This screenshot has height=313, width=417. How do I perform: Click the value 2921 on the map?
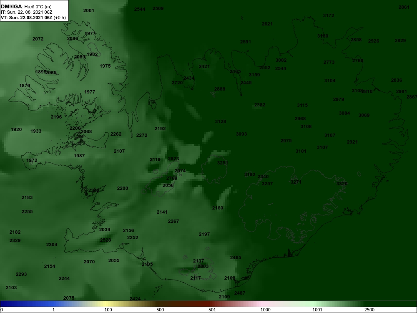(352, 142)
